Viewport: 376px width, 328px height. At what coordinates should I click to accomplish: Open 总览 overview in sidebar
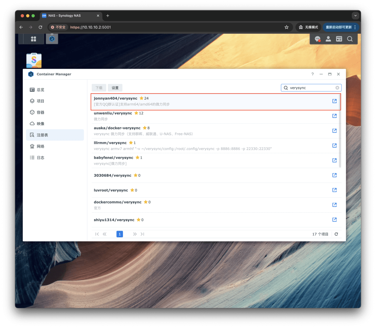point(55,90)
